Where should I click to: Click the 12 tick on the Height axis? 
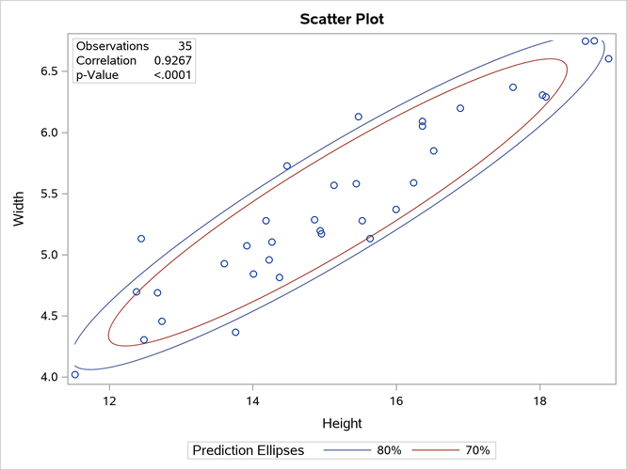pos(109,400)
